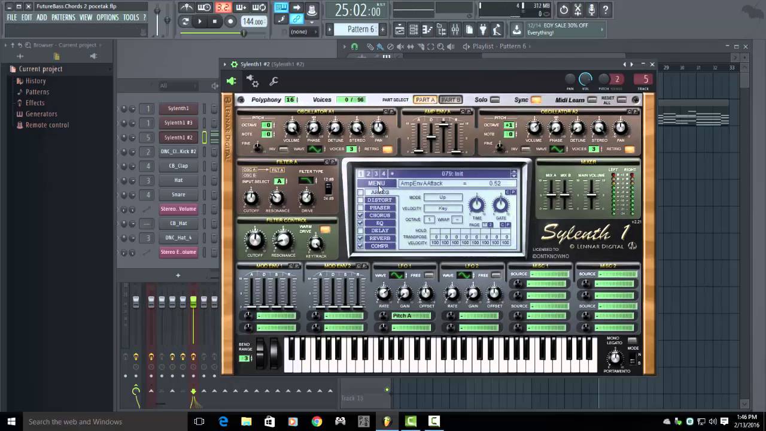Switch to display tab 2 in Sylenth1
The image size is (766, 431).
368,174
